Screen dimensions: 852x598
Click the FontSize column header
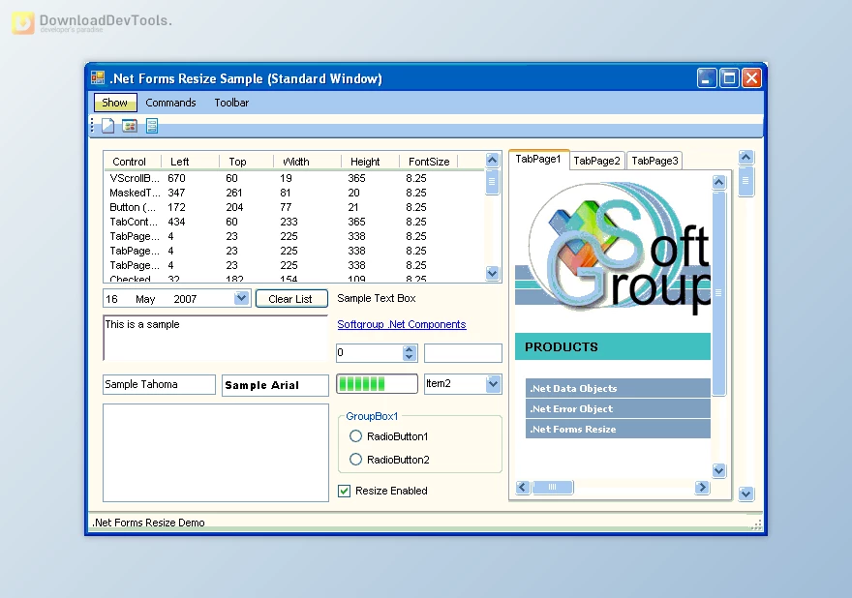(429, 162)
